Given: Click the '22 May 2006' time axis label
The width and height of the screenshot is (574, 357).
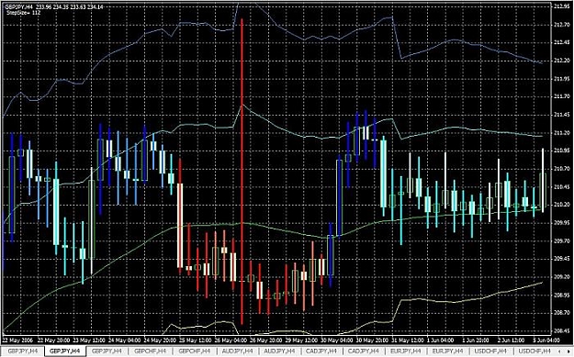Looking at the screenshot, I should [x=17, y=340].
